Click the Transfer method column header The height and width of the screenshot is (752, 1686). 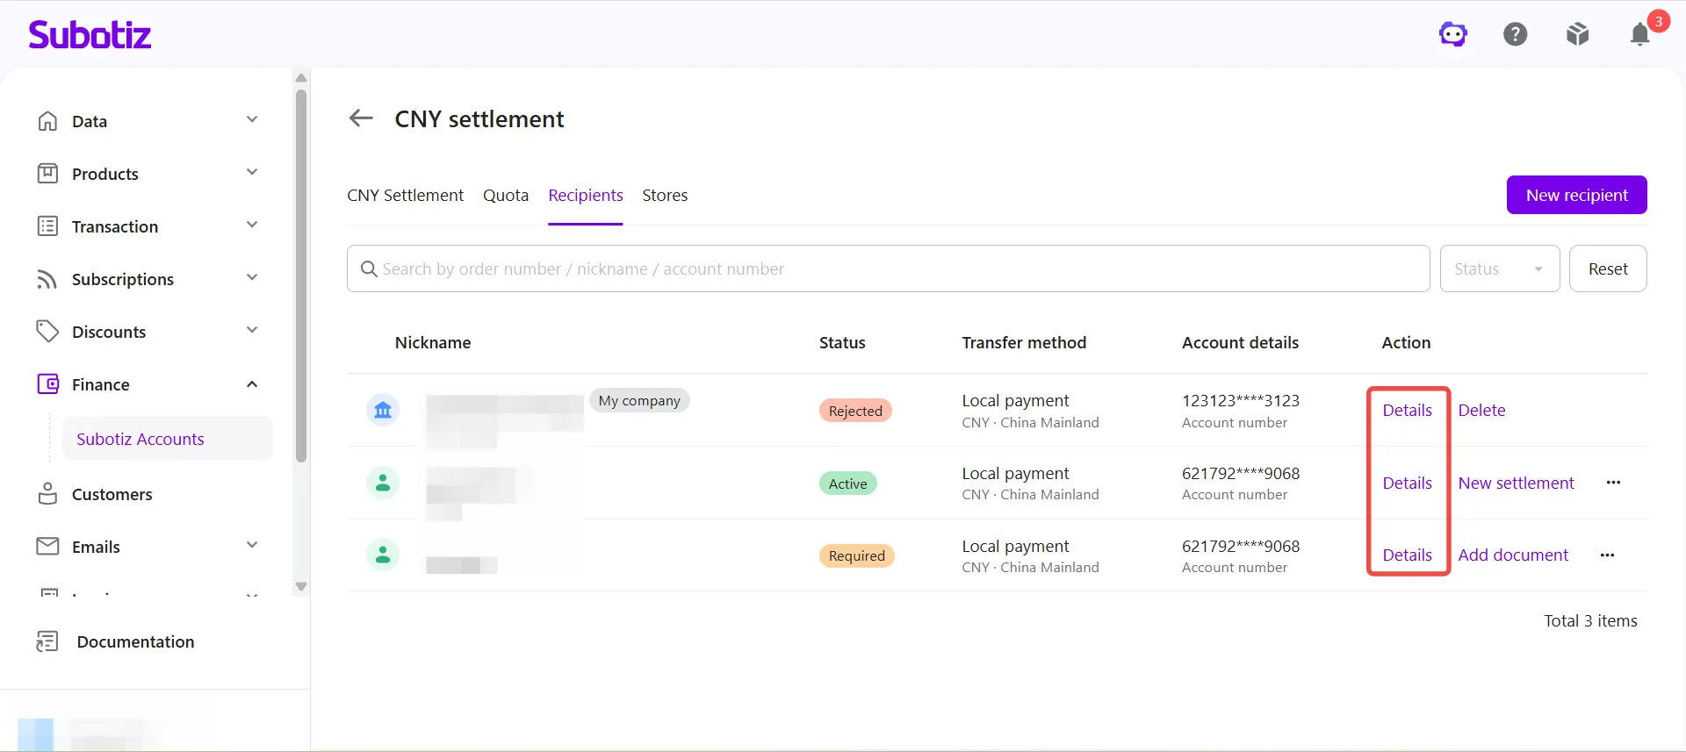tap(1024, 342)
